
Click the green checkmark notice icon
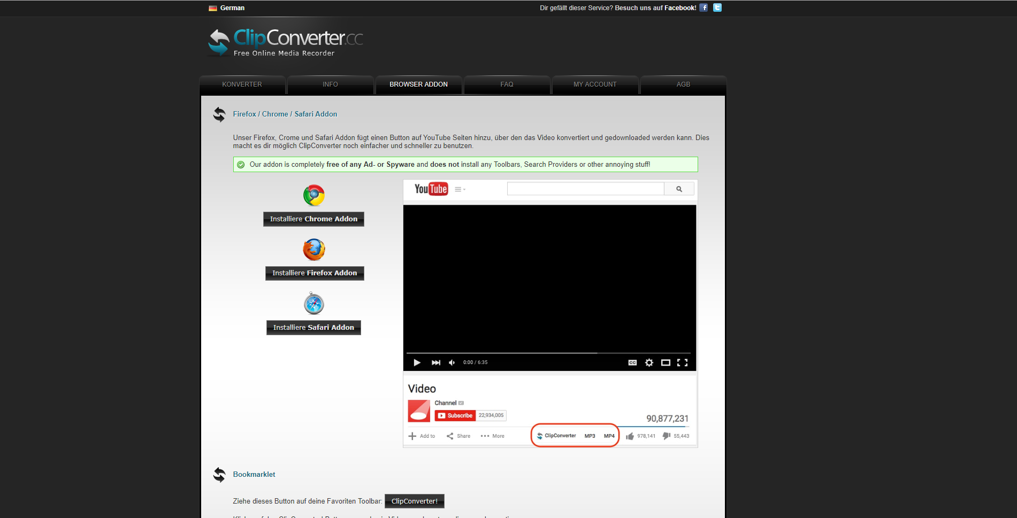241,165
